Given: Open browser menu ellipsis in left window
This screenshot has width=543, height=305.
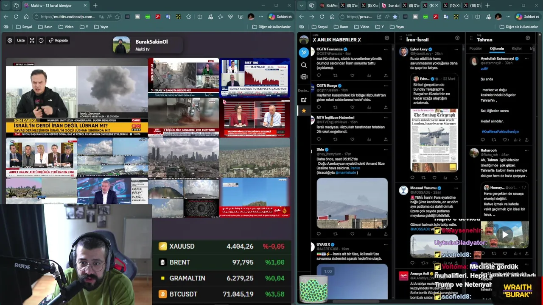Looking at the screenshot, I should click(261, 17).
